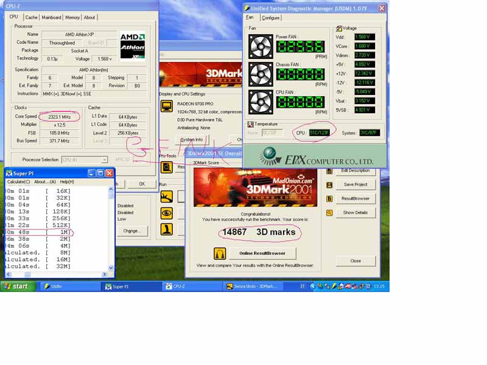
Task: Click the magnifier Pro Tools icon in 3DMark
Action: 167,168
